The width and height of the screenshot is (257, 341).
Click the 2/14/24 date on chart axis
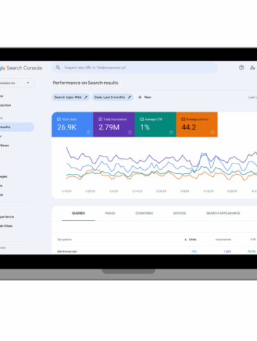click(x=138, y=191)
